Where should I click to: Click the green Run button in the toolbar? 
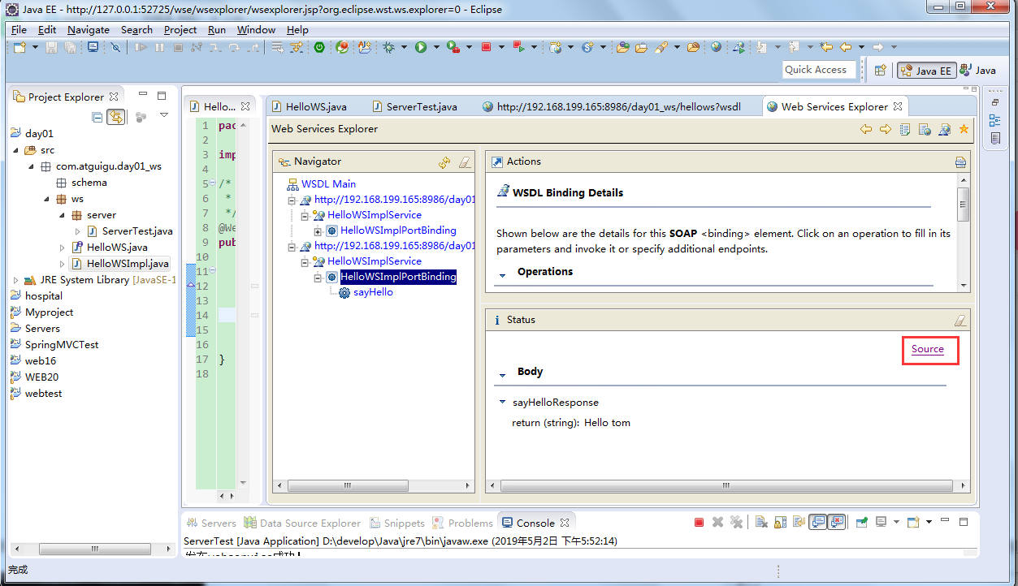pos(421,48)
